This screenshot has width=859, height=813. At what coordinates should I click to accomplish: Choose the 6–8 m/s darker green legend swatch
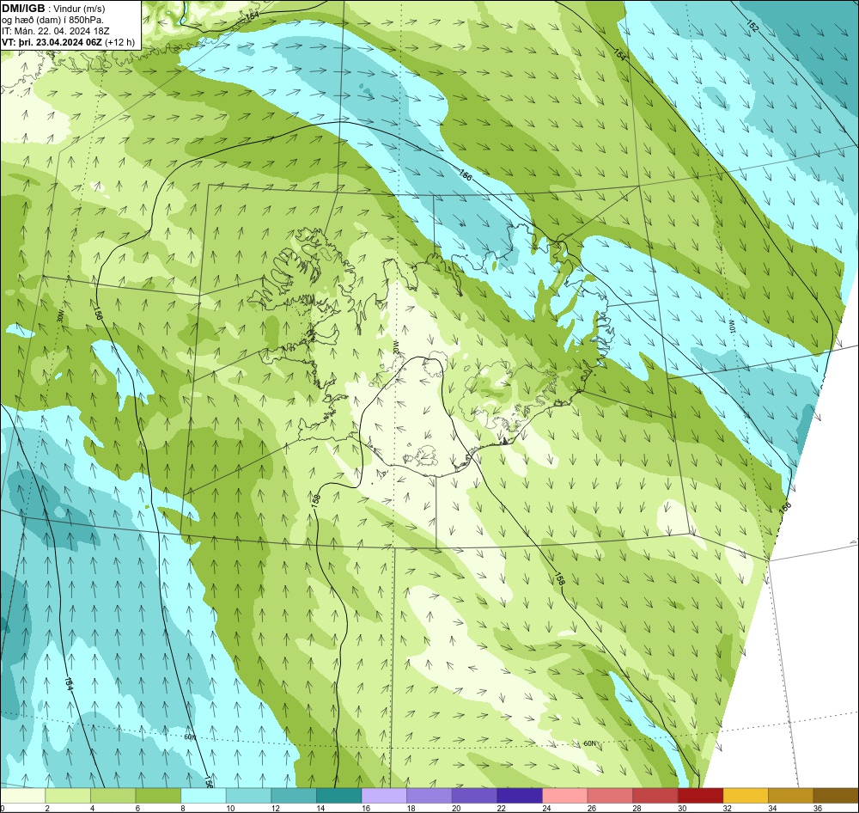coord(158,796)
